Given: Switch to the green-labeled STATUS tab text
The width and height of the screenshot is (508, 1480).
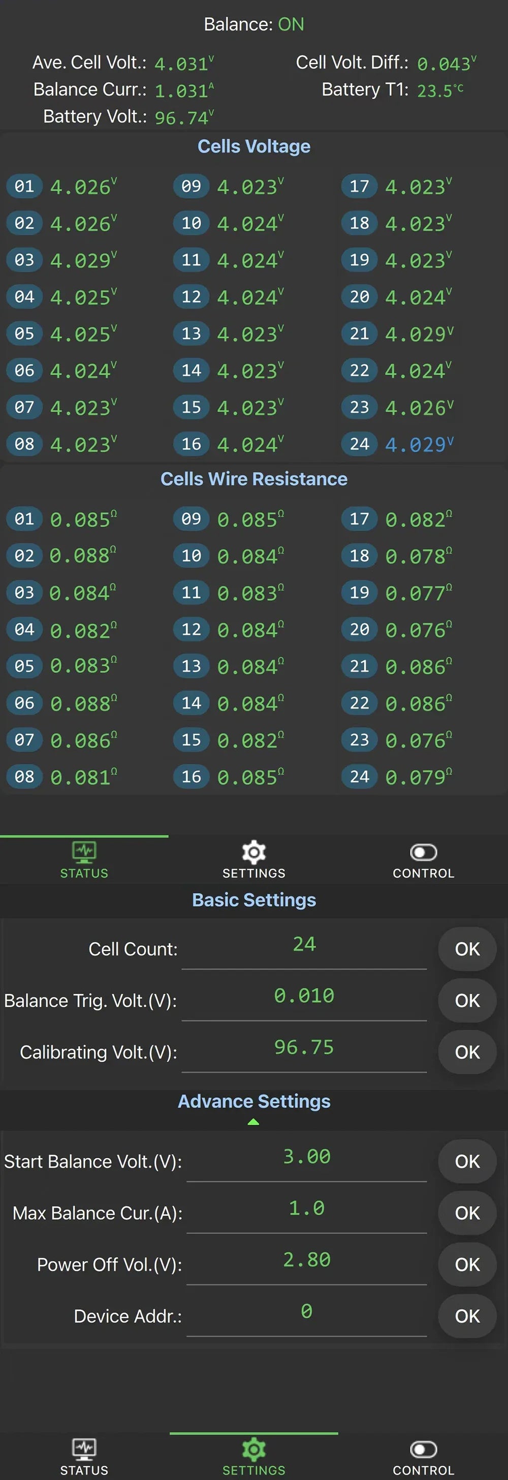Looking at the screenshot, I should click(x=84, y=873).
